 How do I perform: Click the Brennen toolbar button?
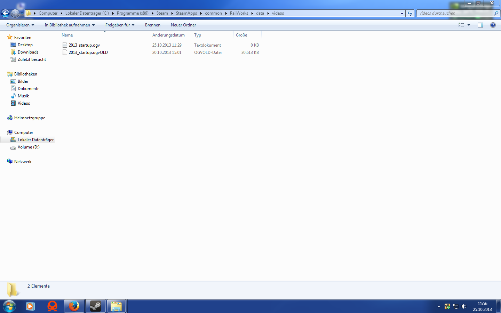153,25
